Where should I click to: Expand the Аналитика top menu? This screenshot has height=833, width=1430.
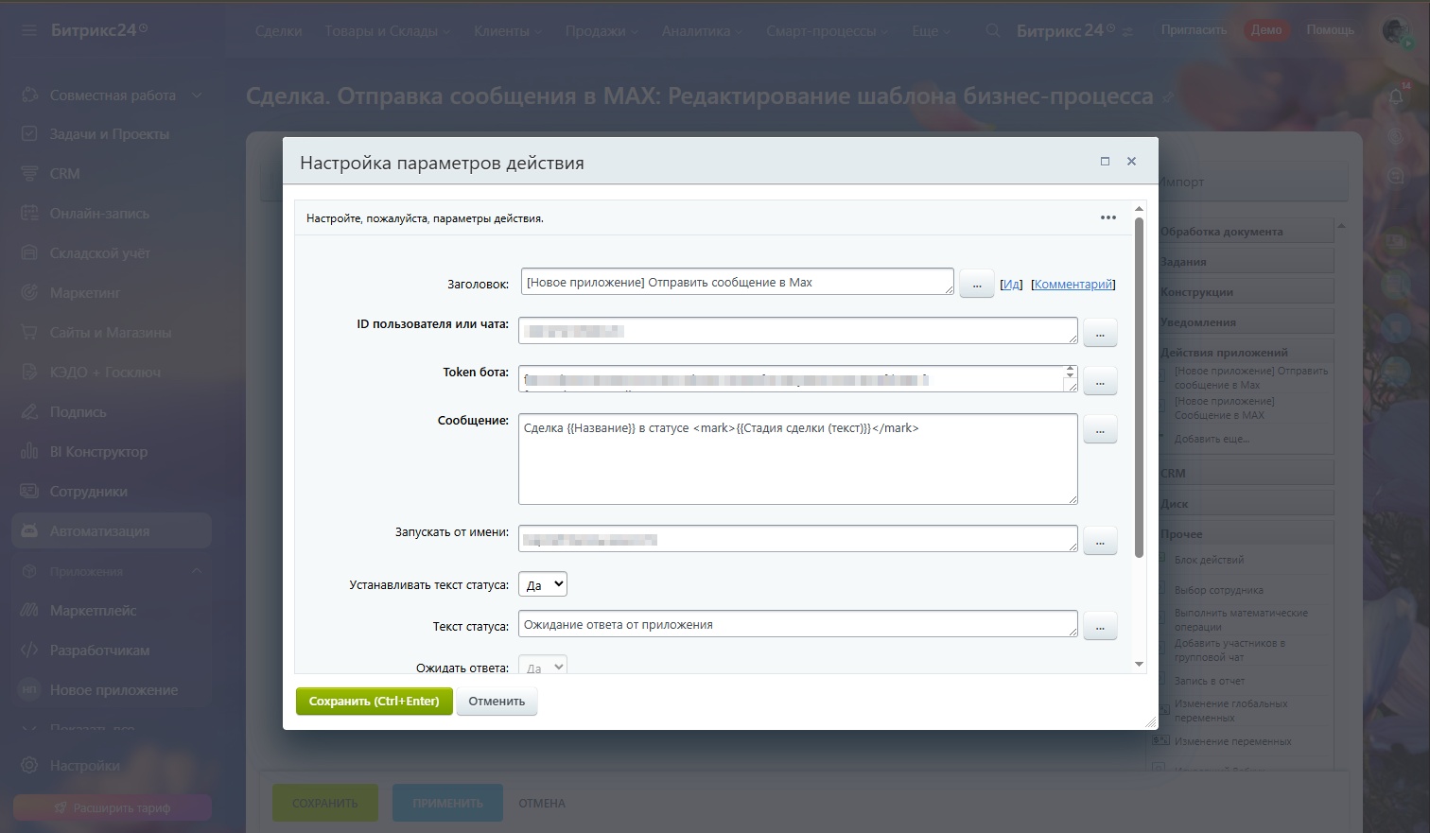pyautogui.click(x=702, y=31)
